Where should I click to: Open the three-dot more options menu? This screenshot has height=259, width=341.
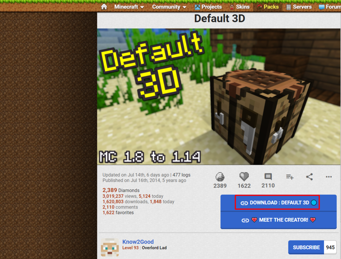click(x=329, y=177)
